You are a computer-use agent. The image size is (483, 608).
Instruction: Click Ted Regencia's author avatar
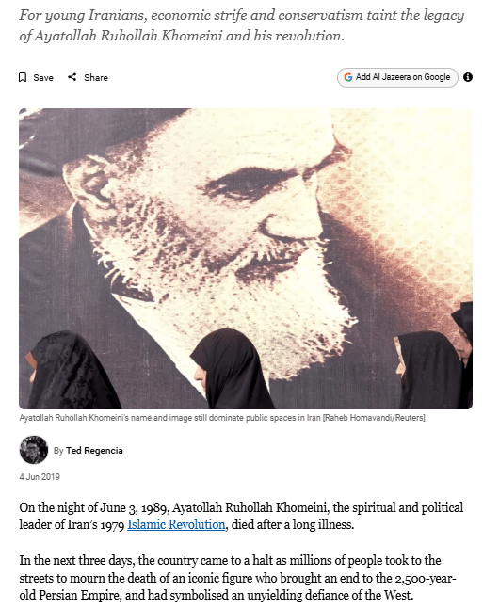(x=34, y=450)
